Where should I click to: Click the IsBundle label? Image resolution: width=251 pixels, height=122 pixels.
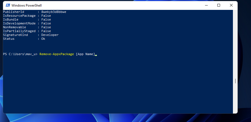click(x=11, y=19)
